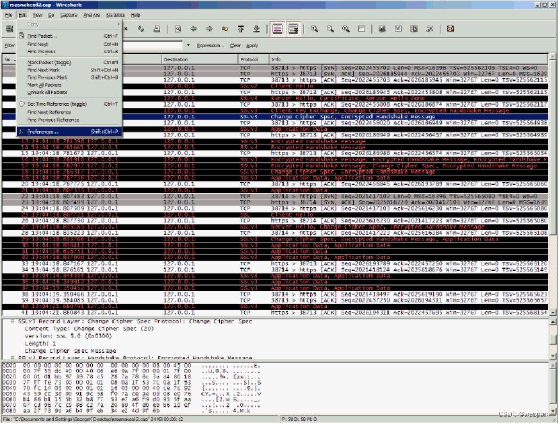Open Preferences... from the Edit menu
Image resolution: width=558 pixels, height=423 pixels.
69,132
